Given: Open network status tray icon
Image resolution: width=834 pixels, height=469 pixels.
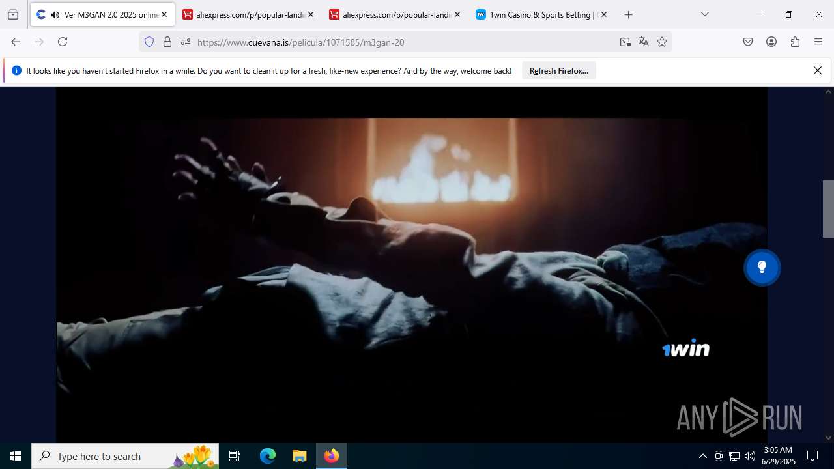Looking at the screenshot, I should (734, 456).
